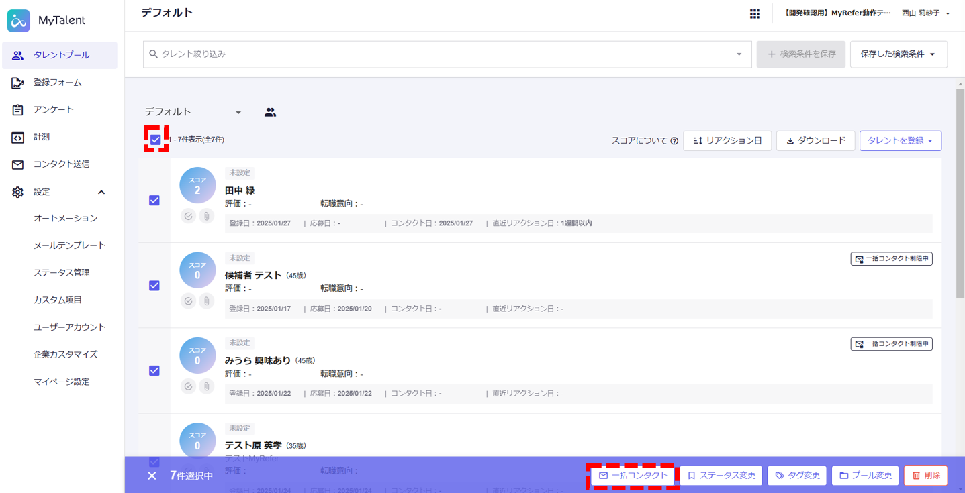Collapse the 設定 section in sidebar
This screenshot has width=965, height=493.
click(101, 193)
